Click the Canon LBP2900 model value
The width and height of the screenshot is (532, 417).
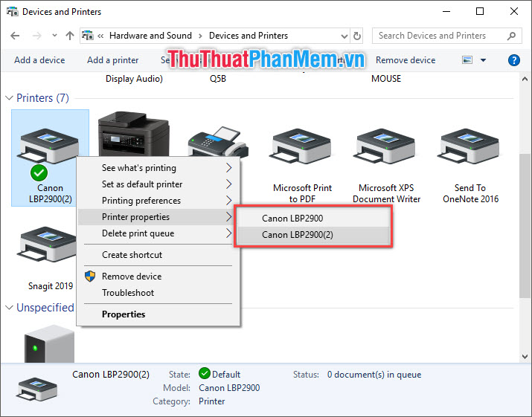[x=229, y=388]
